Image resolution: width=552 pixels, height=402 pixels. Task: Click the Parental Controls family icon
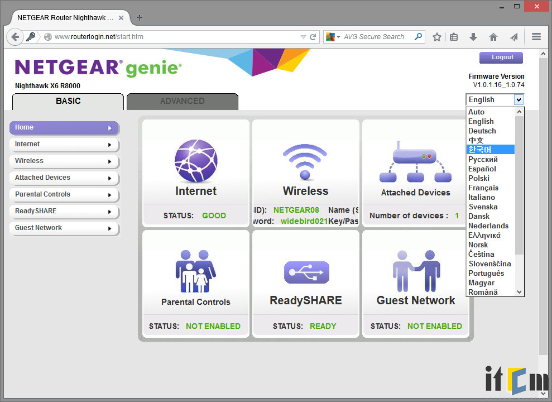195,271
